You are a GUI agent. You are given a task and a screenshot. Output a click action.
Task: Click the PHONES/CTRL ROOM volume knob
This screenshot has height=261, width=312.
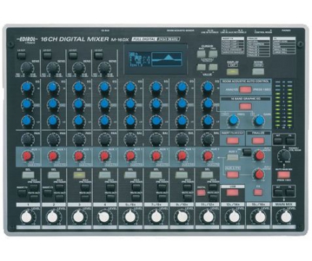(283, 155)
